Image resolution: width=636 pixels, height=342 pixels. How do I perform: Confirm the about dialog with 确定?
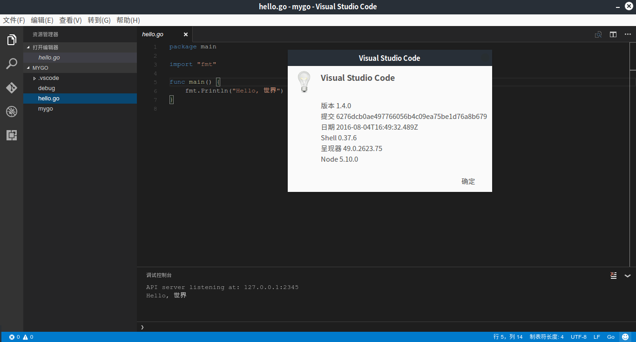tap(468, 181)
